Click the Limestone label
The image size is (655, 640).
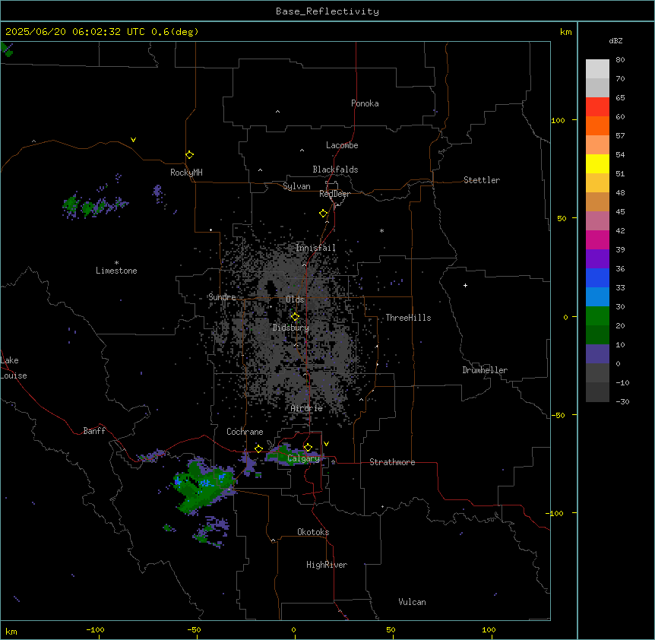coord(116,271)
